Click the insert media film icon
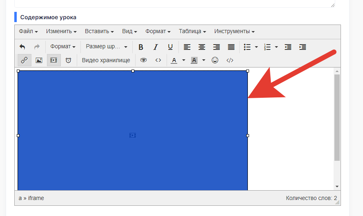Viewport: 363px width, 216px height. (54, 60)
